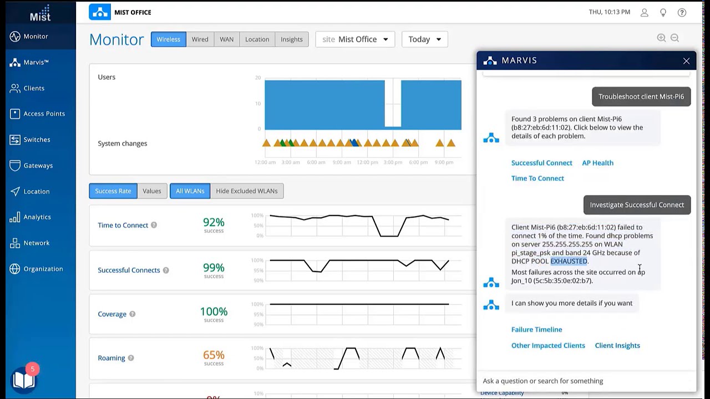
Task: Click the Successful Connect link
Action: pyautogui.click(x=541, y=163)
